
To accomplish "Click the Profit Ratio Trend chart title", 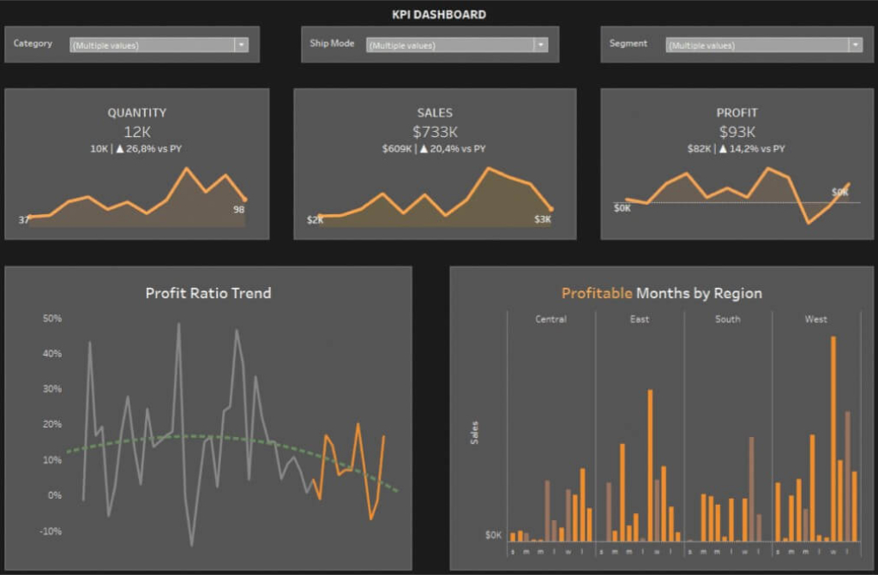I will tap(206, 292).
